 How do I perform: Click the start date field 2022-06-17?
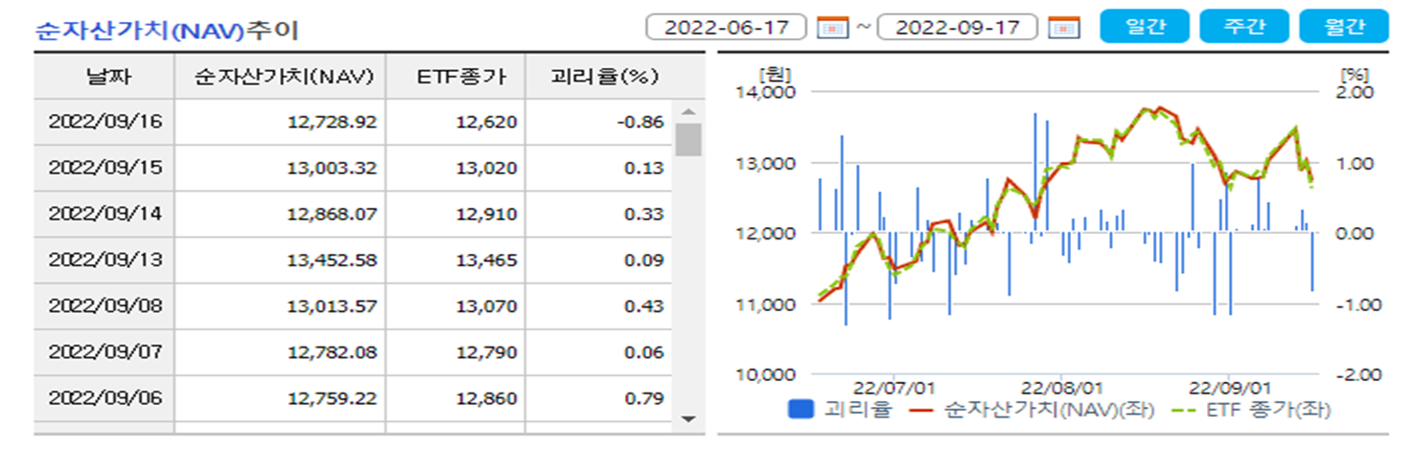727,27
